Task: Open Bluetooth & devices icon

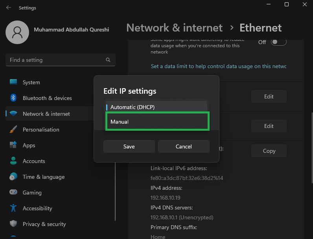Action: 13,98
